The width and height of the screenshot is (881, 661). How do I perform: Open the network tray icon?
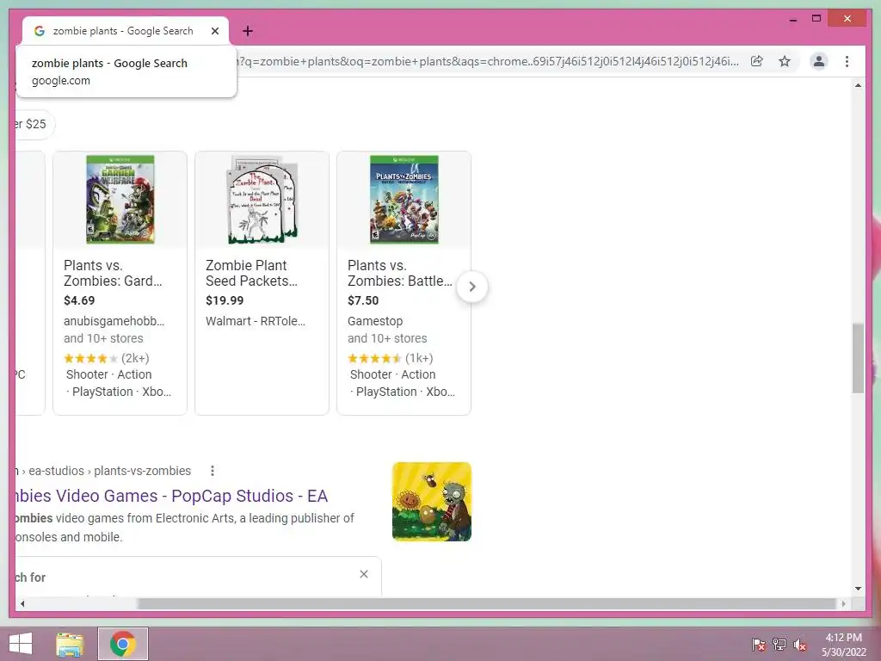point(779,644)
